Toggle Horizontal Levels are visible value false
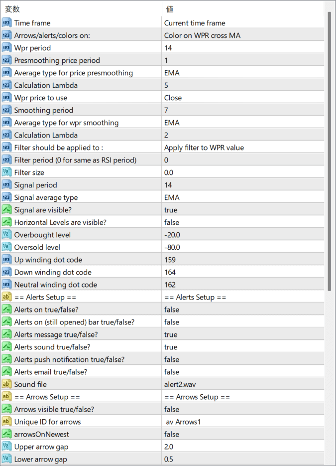Viewport: 336px width, 466px height. (172, 222)
